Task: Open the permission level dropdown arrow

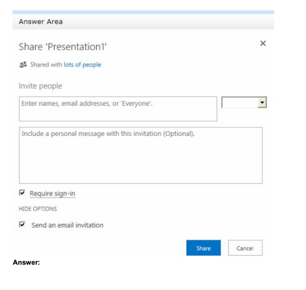Action: pyautogui.click(x=262, y=102)
